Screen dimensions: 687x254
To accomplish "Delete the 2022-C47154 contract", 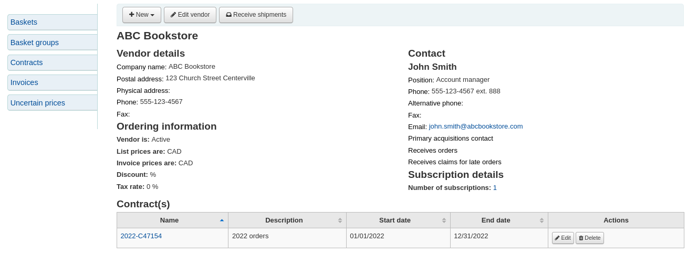I will pyautogui.click(x=589, y=238).
